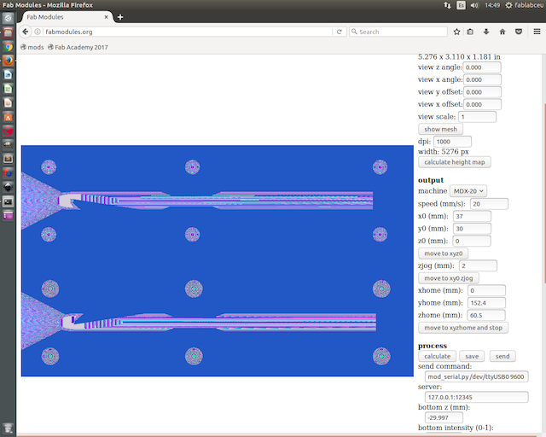The height and width of the screenshot is (437, 546).
Task: Focus the yhome (mm) field
Action: tap(486, 303)
